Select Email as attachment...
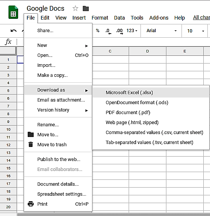 coord(58,100)
